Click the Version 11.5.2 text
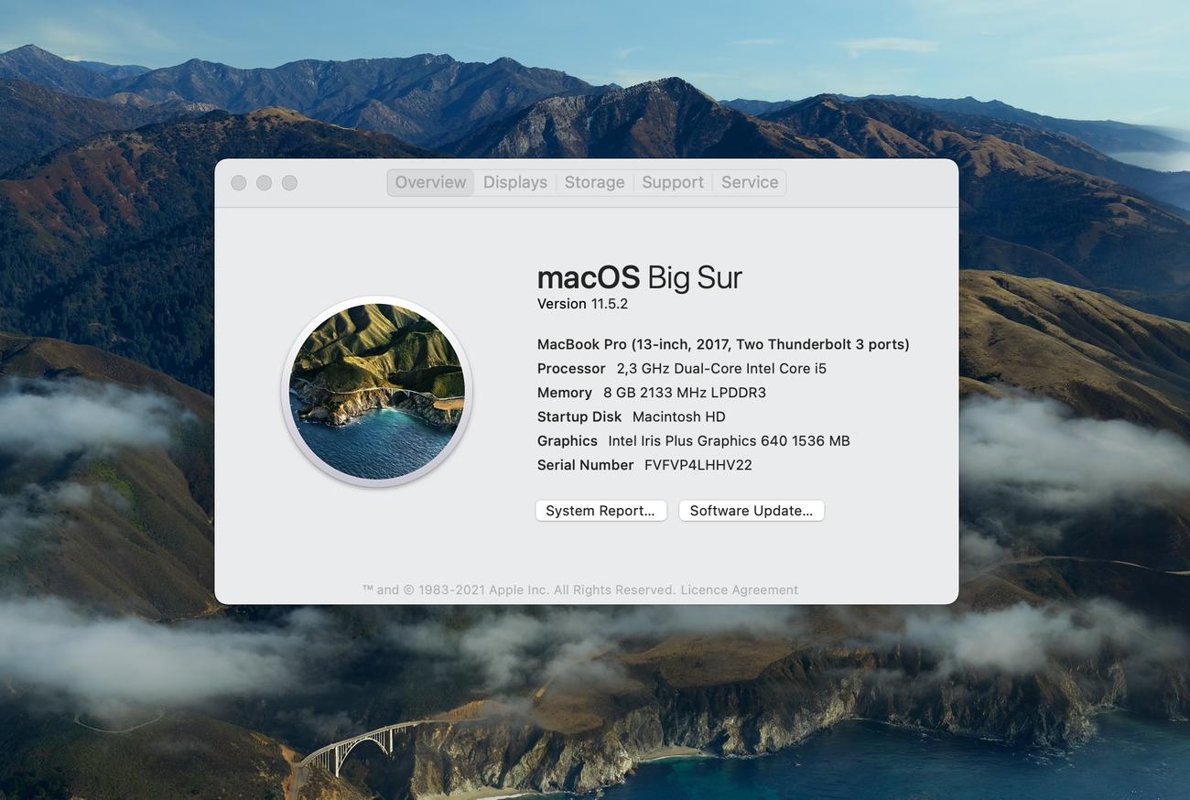This screenshot has height=800, width=1190. pos(582,304)
